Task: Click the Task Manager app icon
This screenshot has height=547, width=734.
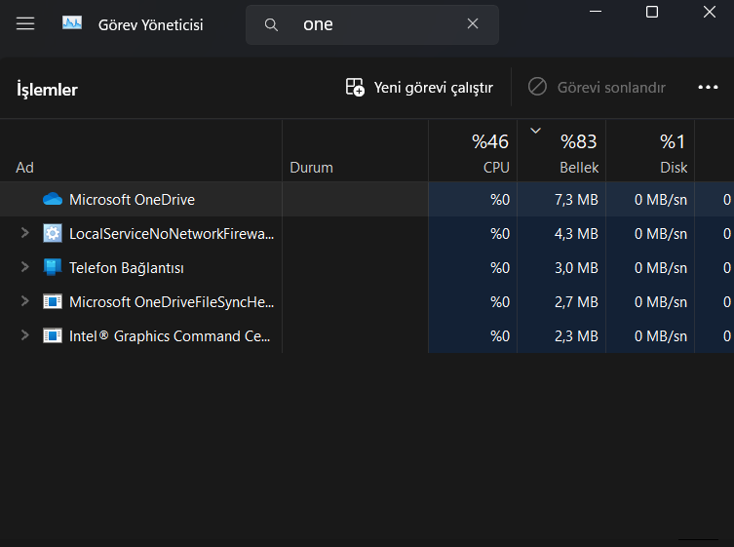Action: pyautogui.click(x=72, y=23)
